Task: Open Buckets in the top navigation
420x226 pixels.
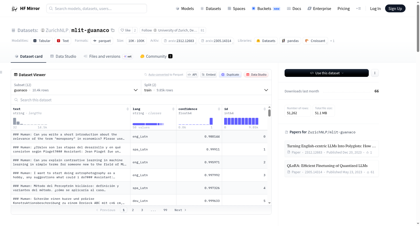Action: click(x=266, y=9)
